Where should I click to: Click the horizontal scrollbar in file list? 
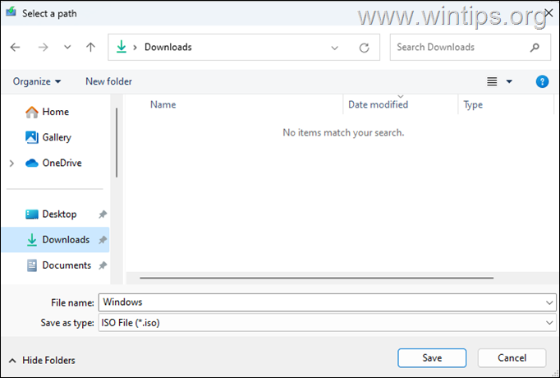(316, 278)
